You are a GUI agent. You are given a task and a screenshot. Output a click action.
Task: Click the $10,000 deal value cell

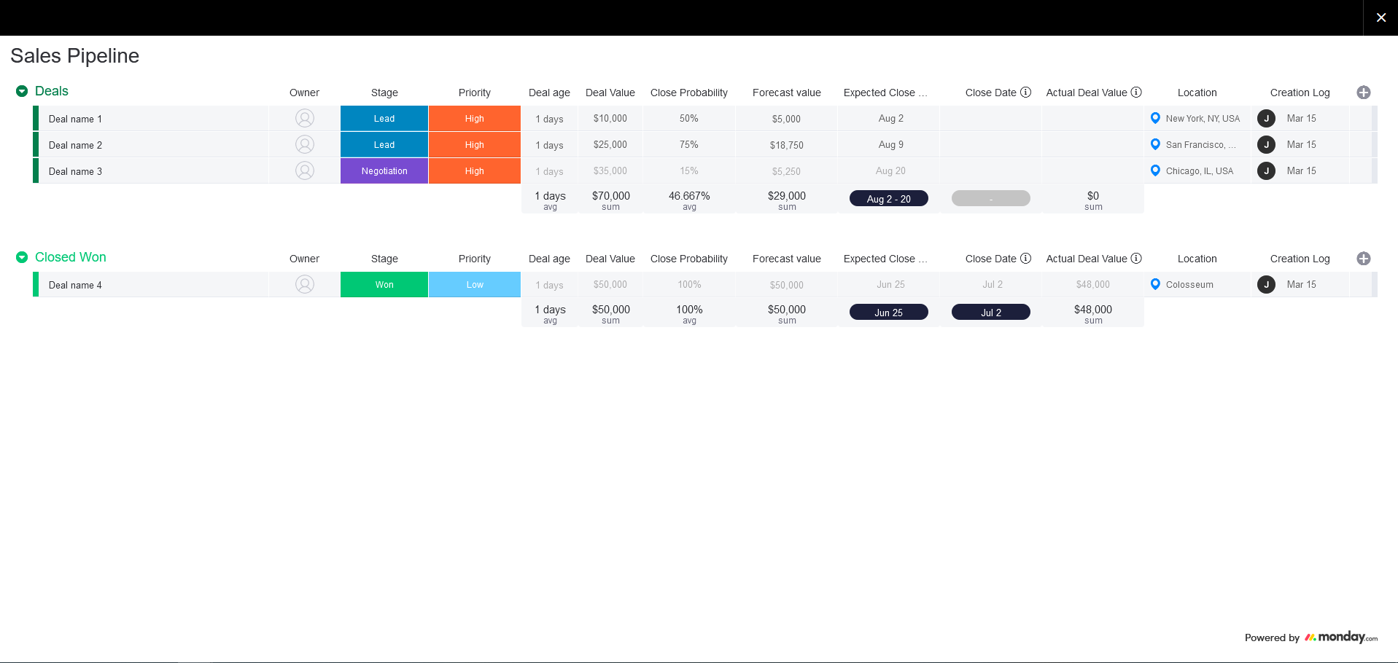coord(610,119)
